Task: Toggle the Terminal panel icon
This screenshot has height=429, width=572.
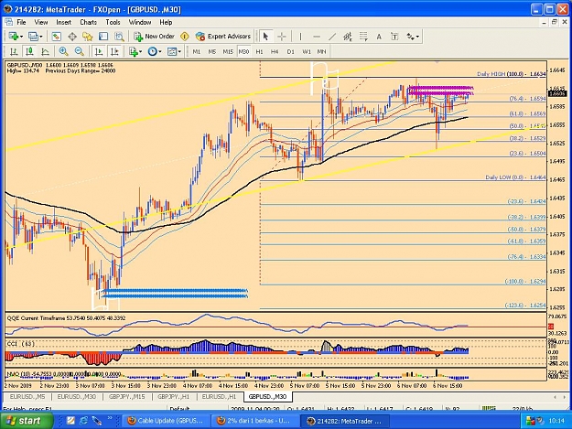Action: [103, 37]
